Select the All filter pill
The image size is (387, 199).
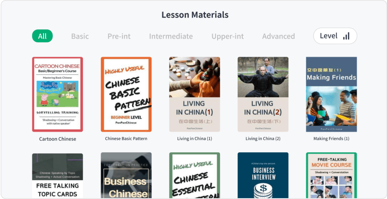pos(42,36)
